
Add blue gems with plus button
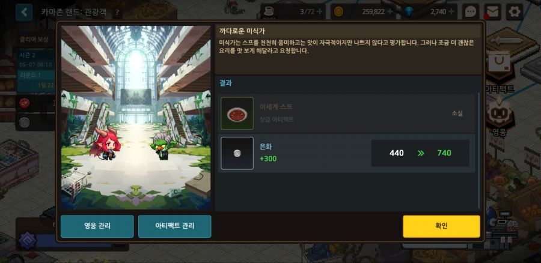[451, 12]
